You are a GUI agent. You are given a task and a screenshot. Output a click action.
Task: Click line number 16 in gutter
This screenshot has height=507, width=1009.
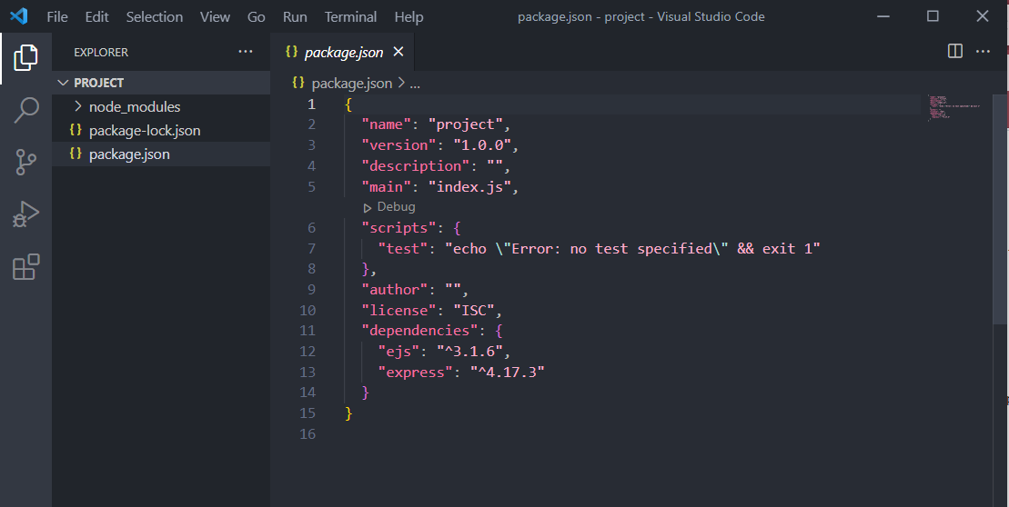pos(308,433)
